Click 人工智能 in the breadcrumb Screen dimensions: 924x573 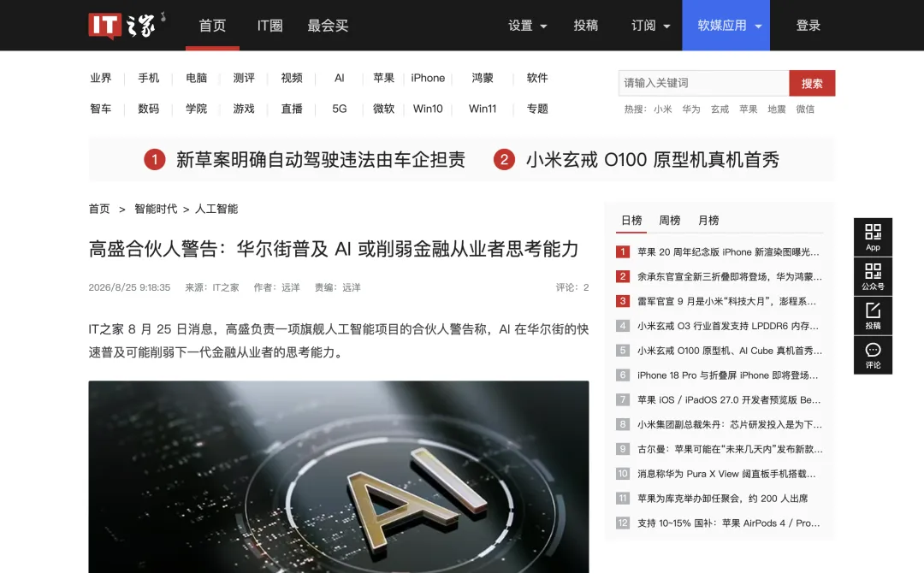coord(216,209)
